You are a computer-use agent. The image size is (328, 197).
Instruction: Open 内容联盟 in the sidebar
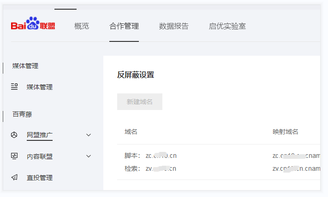40,156
